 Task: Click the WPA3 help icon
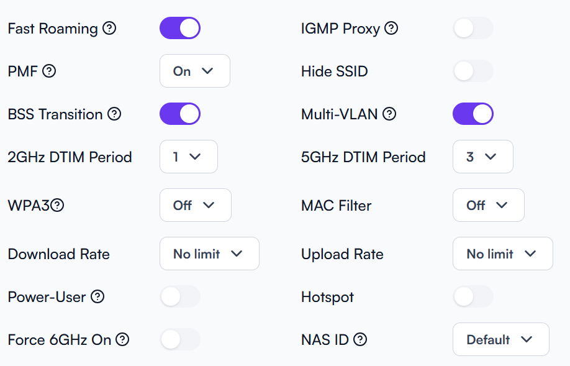[x=57, y=205]
